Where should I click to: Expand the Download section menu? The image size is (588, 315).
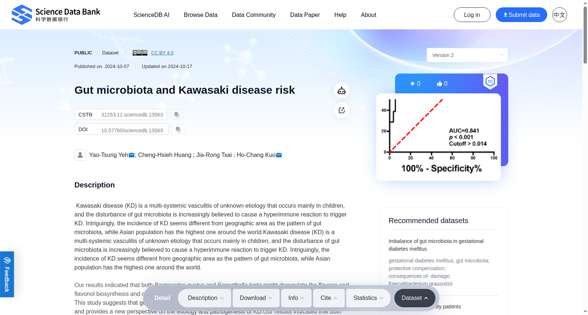pyautogui.click(x=256, y=298)
